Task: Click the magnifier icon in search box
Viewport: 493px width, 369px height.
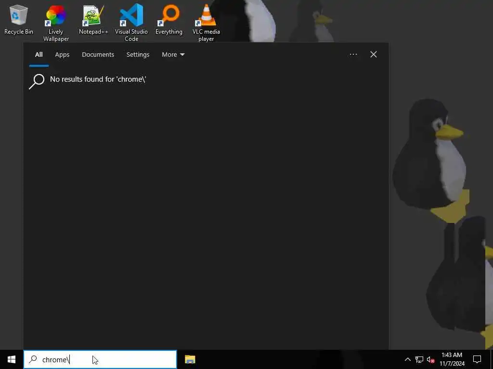Action: point(33,359)
